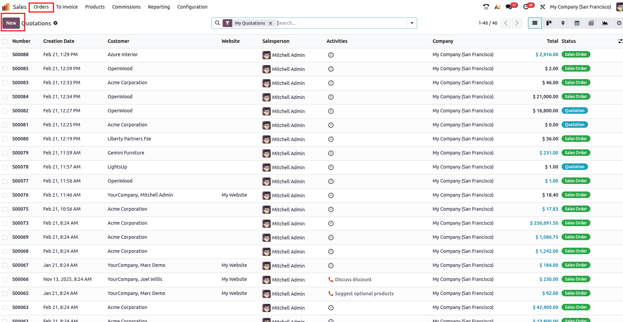Image resolution: width=623 pixels, height=322 pixels.
Task: Select all records with header checkbox
Action: [5, 41]
